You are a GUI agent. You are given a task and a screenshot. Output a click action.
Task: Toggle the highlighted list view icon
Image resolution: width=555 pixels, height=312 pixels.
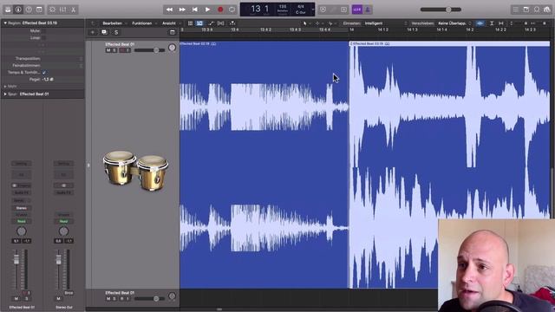click(199, 23)
